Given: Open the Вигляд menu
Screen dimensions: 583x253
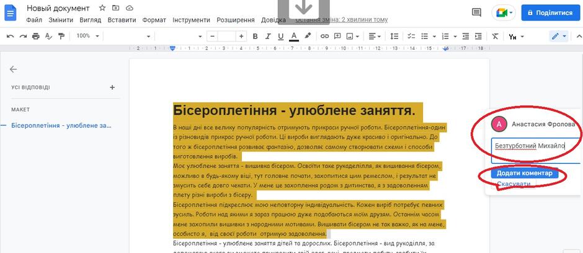Looking at the screenshot, I should (x=91, y=20).
